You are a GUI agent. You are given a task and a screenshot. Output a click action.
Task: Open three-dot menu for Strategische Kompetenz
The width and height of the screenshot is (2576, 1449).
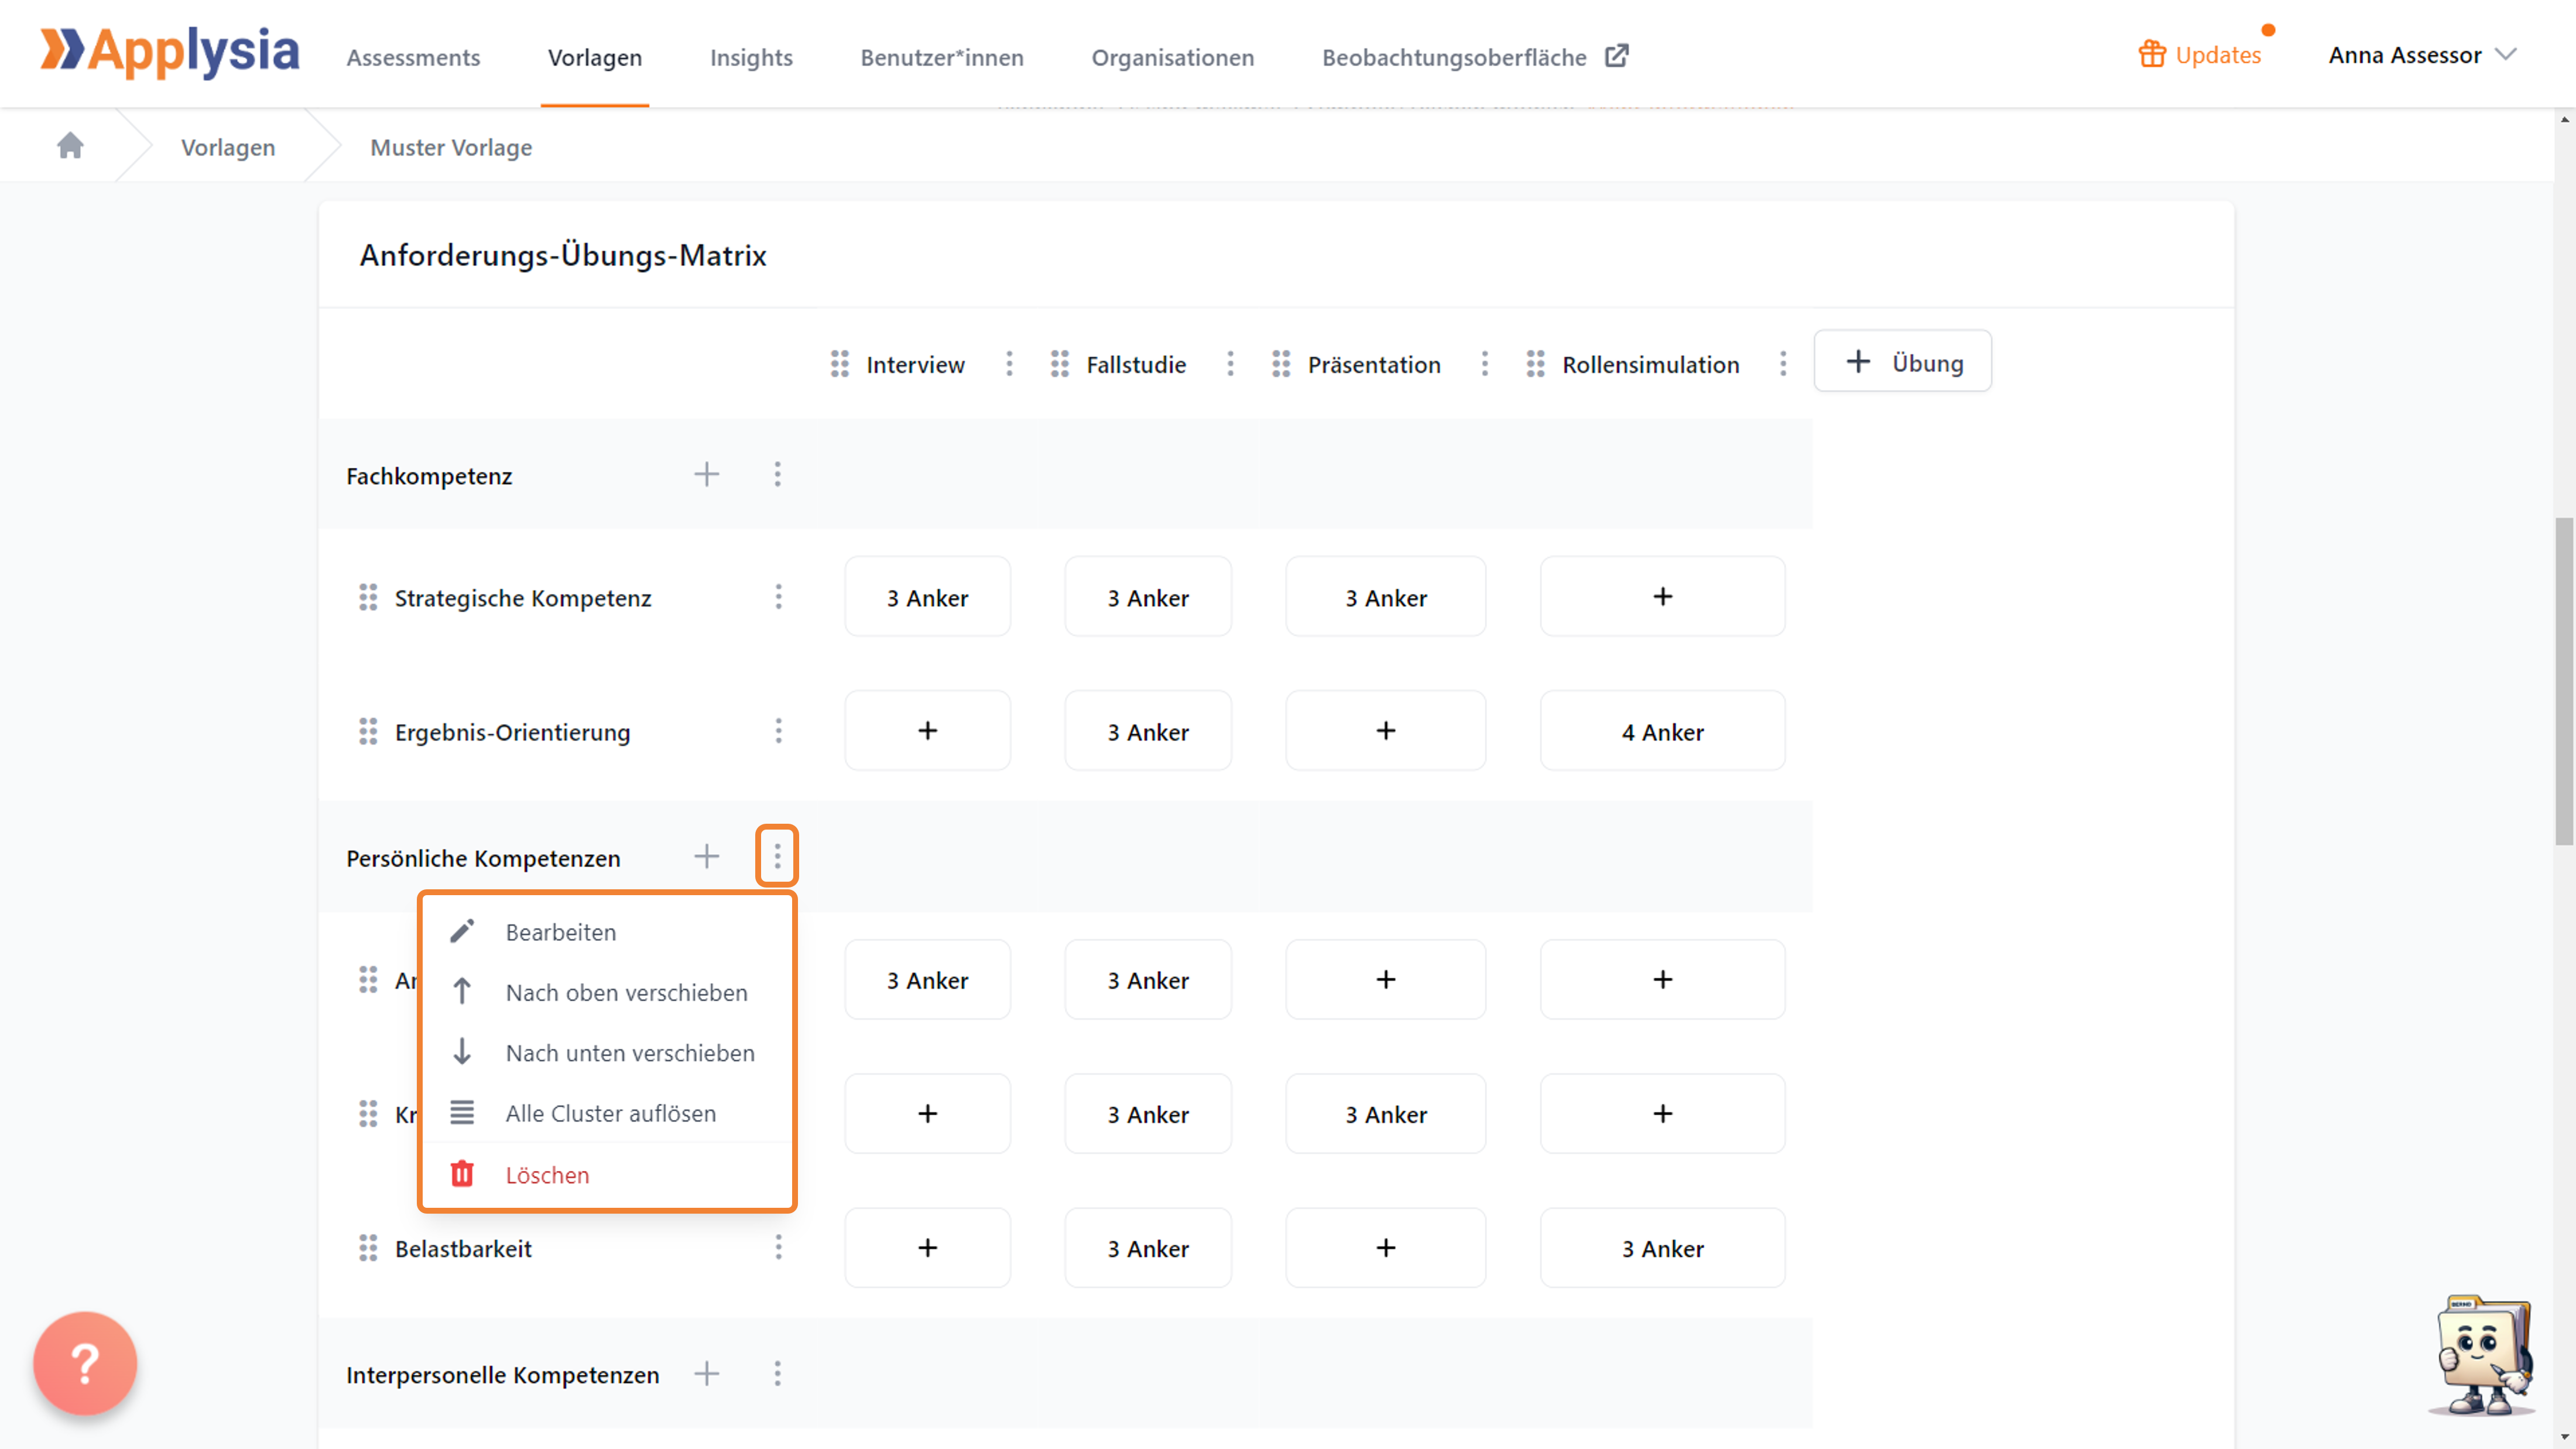pyautogui.click(x=778, y=597)
